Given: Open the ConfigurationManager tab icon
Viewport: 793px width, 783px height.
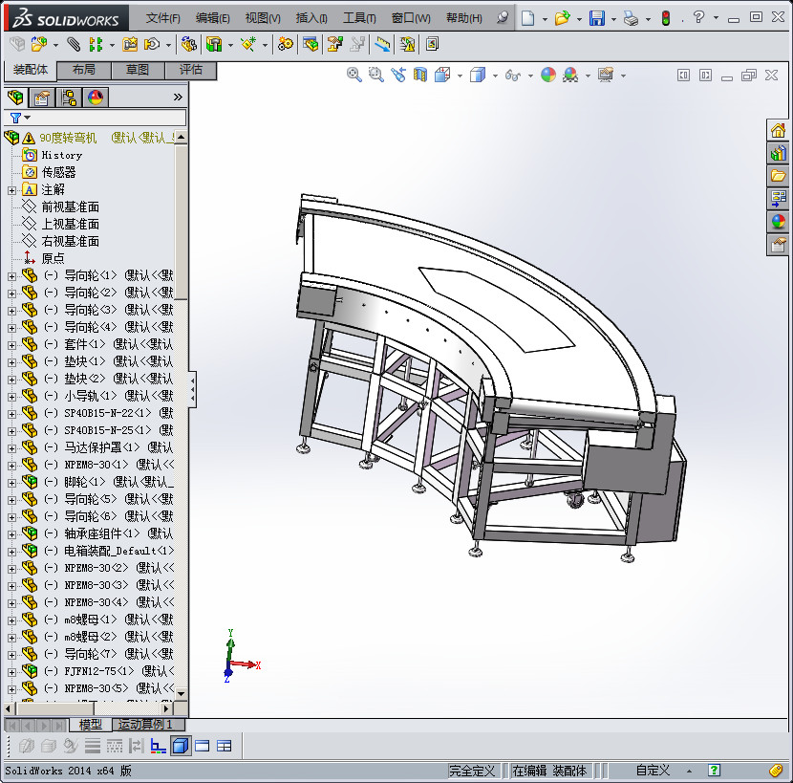Looking at the screenshot, I should [68, 98].
